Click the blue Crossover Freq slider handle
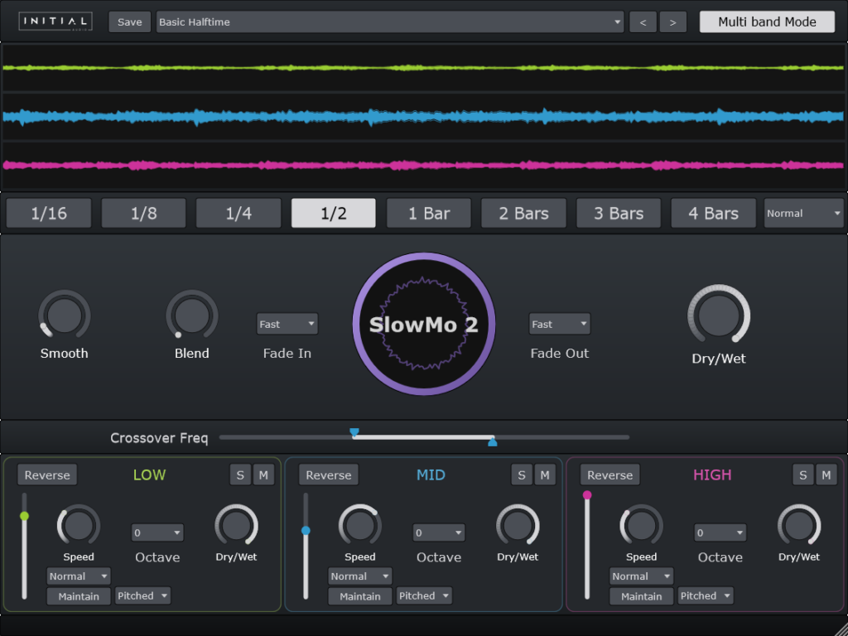 (354, 432)
